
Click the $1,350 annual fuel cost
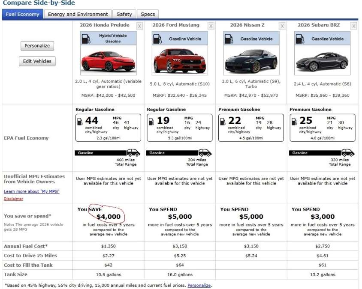coord(108,246)
